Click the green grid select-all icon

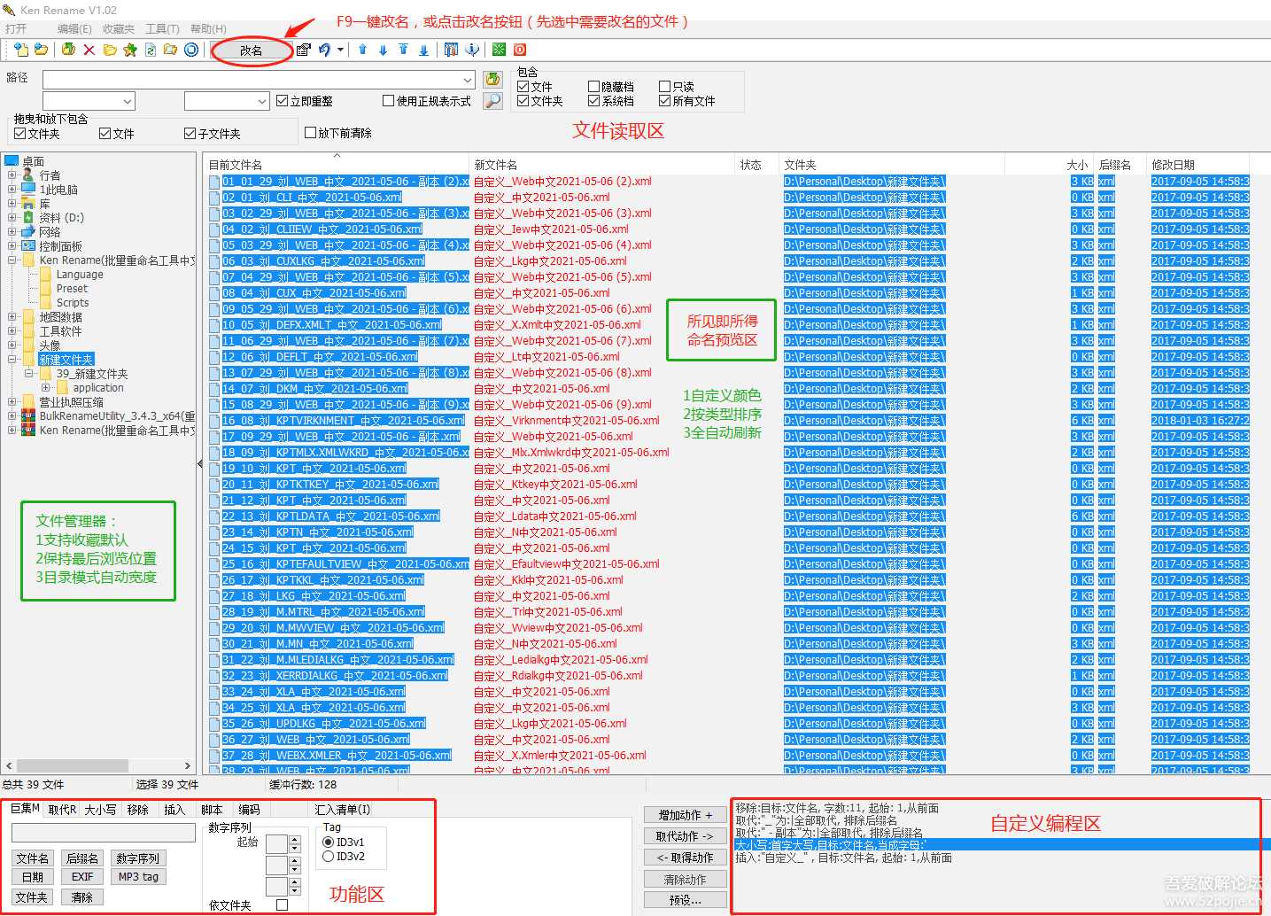pos(499,50)
